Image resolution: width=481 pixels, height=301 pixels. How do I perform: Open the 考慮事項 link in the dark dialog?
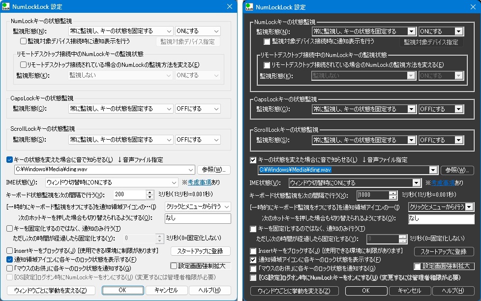coord(443,183)
